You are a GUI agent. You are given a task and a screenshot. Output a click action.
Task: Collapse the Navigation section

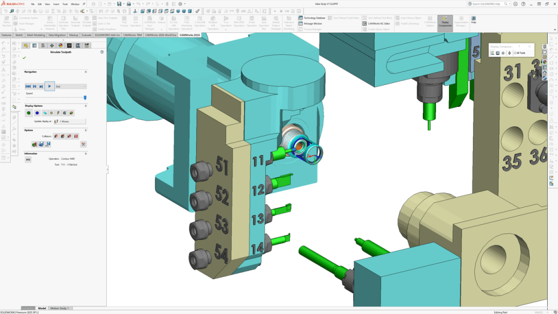pos(86,72)
